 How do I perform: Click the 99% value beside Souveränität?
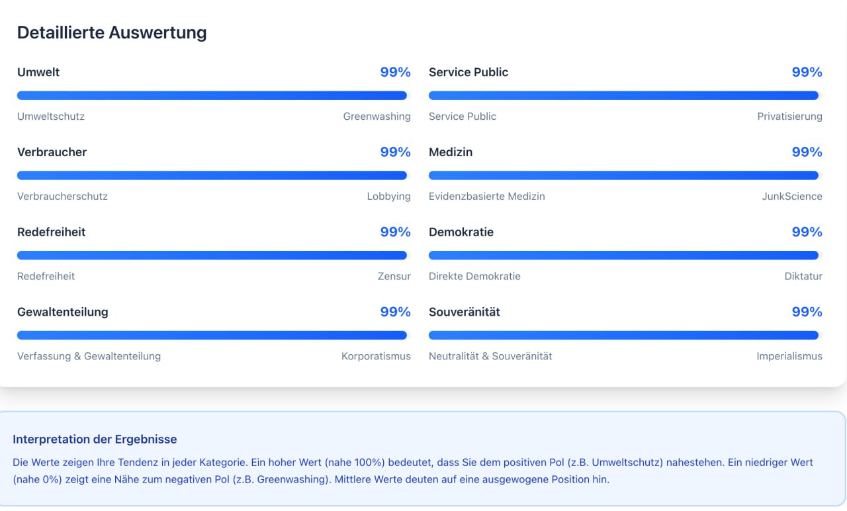(807, 312)
